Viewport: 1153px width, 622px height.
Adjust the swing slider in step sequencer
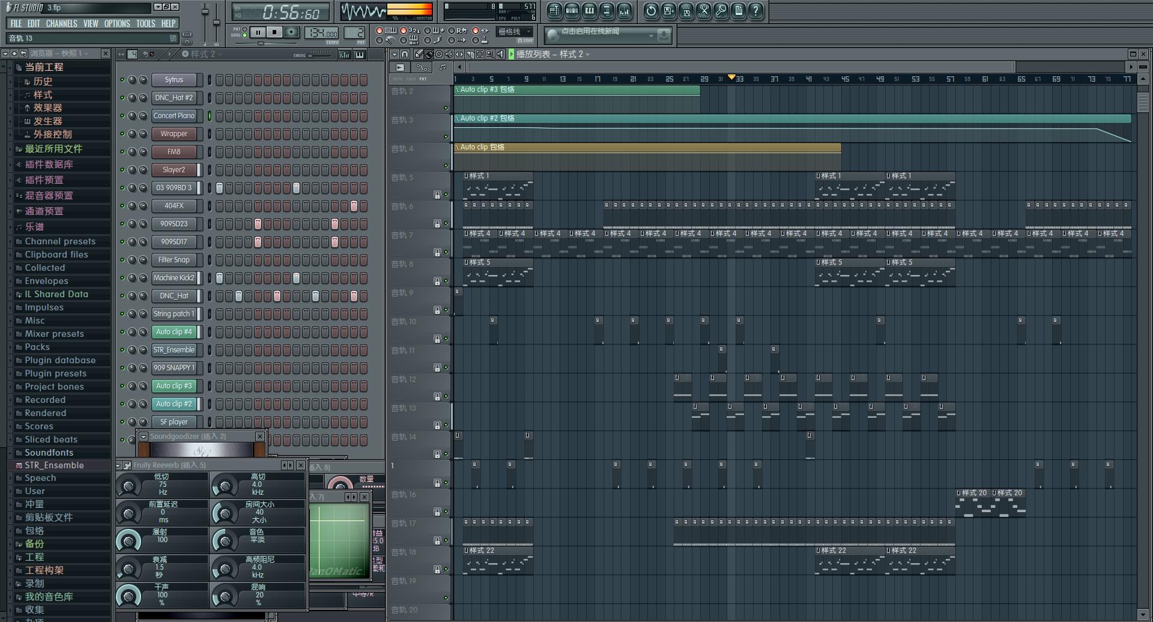(319, 55)
